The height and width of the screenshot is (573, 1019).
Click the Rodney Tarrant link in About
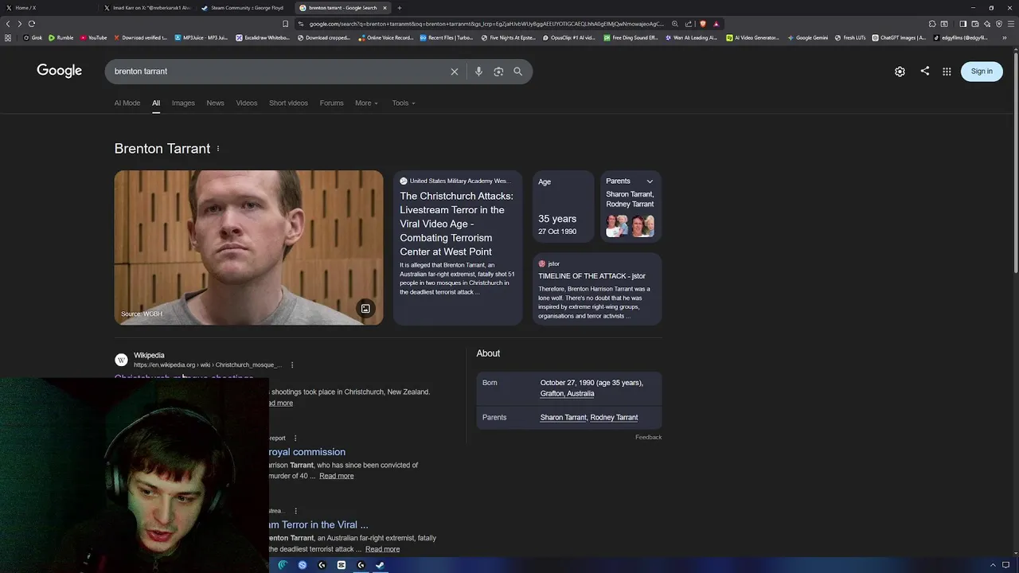point(614,417)
